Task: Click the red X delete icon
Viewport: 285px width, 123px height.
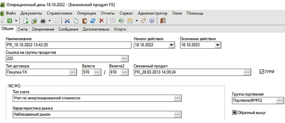Action: 101,21
